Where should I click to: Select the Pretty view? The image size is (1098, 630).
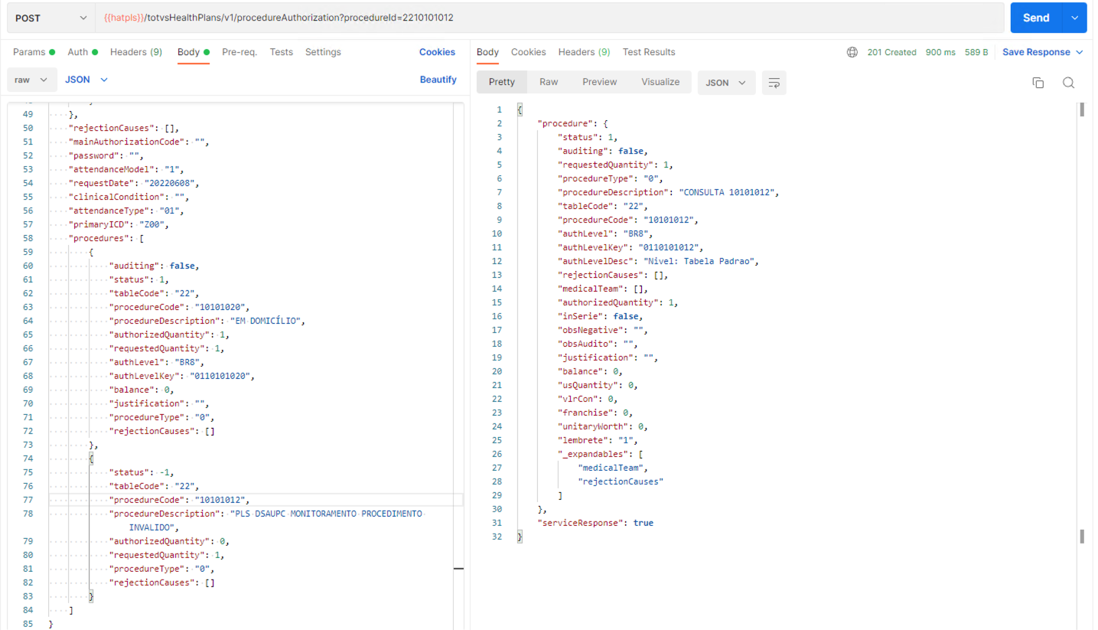point(502,82)
